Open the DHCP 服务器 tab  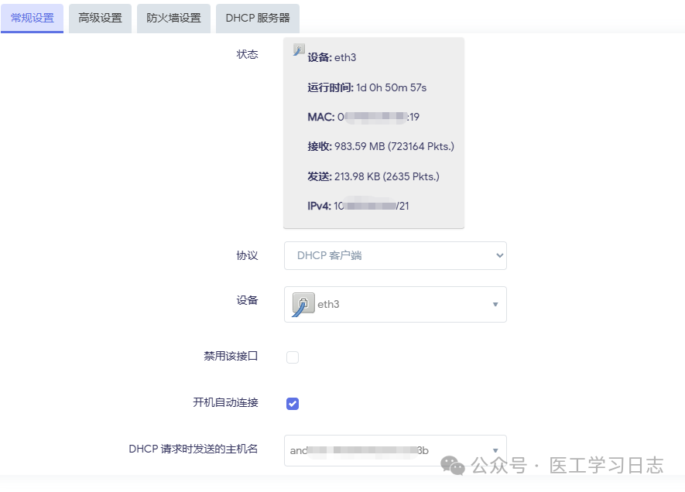click(x=257, y=17)
